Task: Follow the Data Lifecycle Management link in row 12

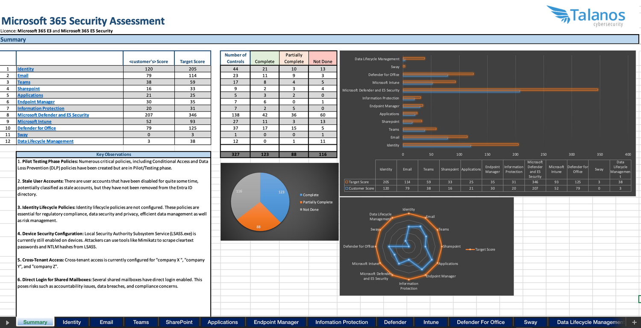Action: pyautogui.click(x=46, y=141)
